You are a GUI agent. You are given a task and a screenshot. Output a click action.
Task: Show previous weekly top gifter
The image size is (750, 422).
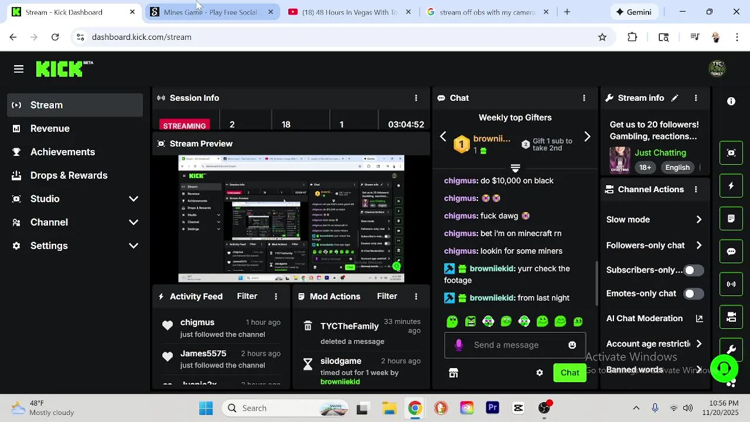[443, 137]
